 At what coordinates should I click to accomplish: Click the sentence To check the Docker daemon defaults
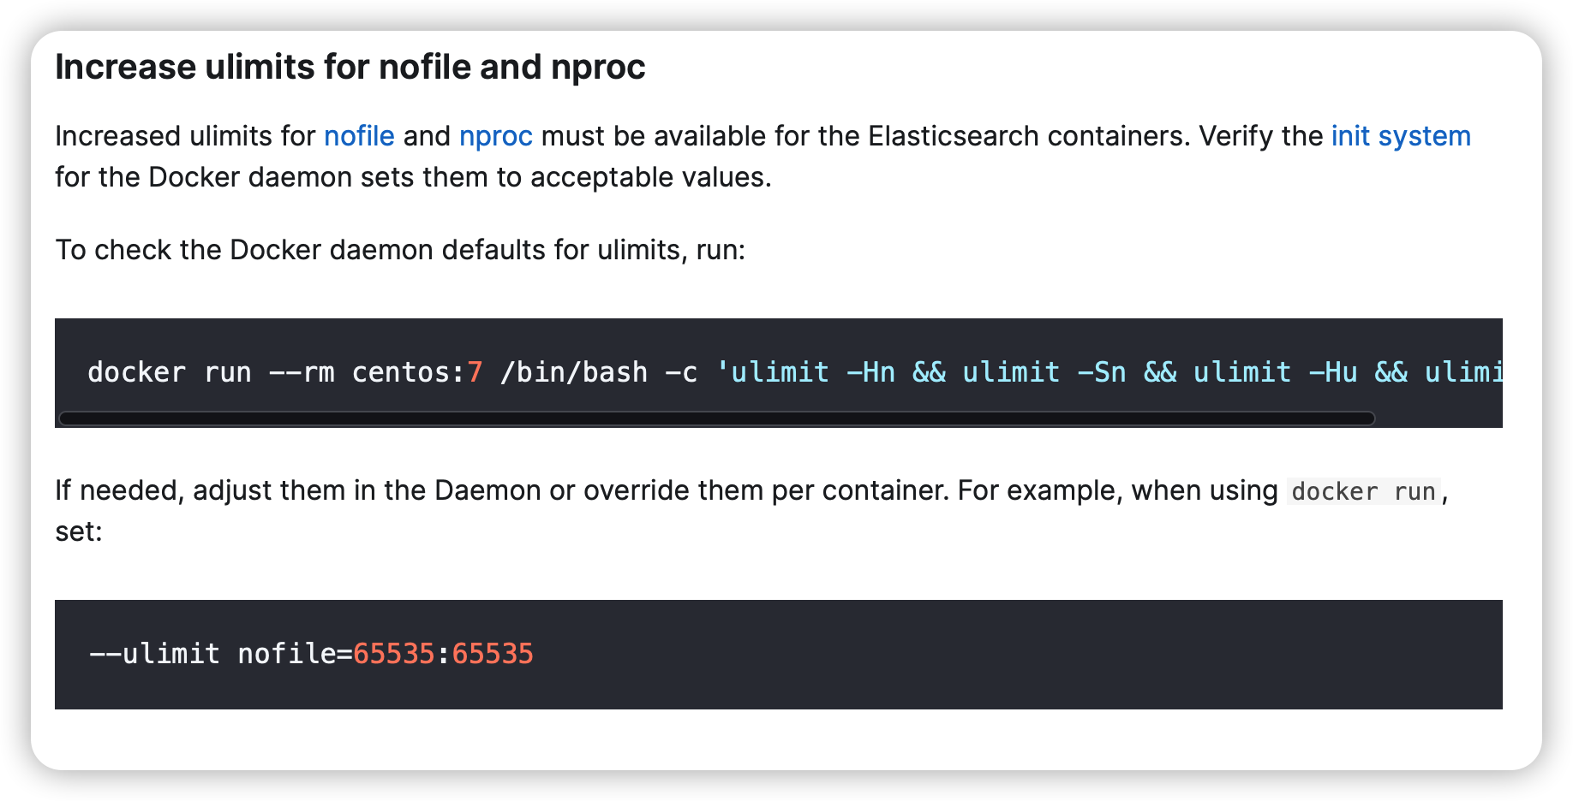coord(399,250)
